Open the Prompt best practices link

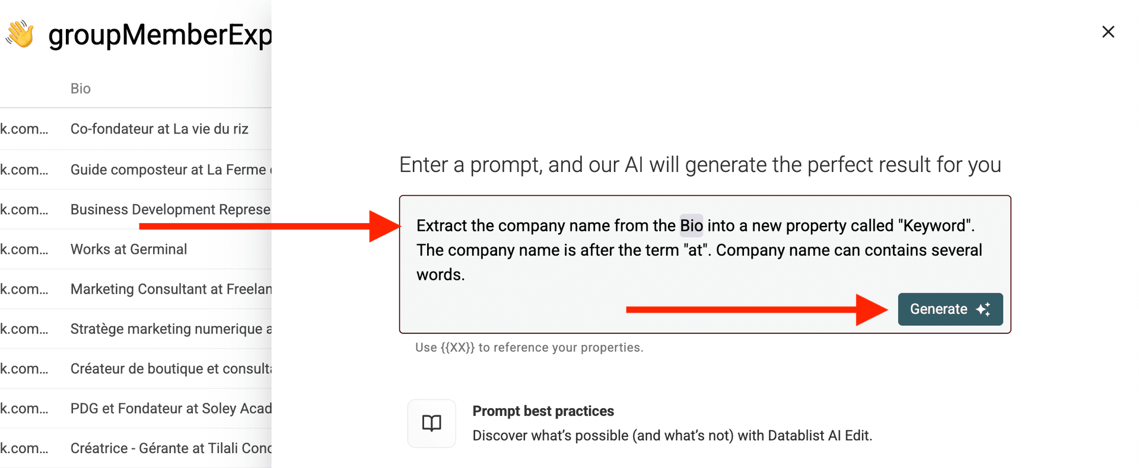point(543,411)
